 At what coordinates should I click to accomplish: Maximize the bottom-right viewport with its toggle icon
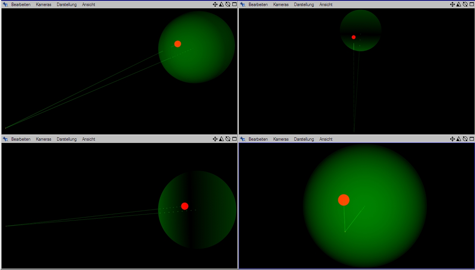tap(472, 139)
